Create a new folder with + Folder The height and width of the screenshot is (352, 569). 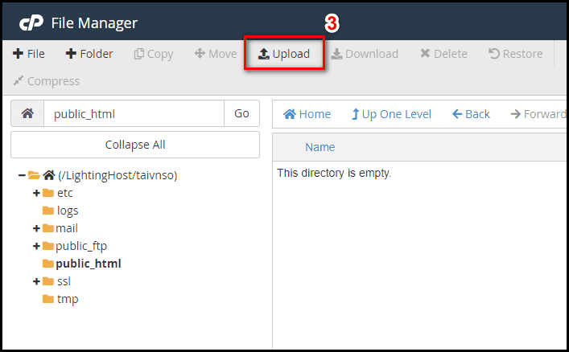(x=89, y=54)
